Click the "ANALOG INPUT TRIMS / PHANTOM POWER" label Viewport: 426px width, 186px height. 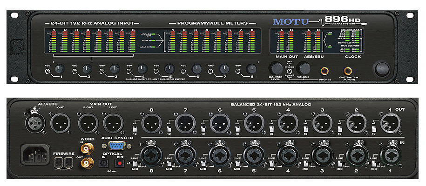[156, 79]
